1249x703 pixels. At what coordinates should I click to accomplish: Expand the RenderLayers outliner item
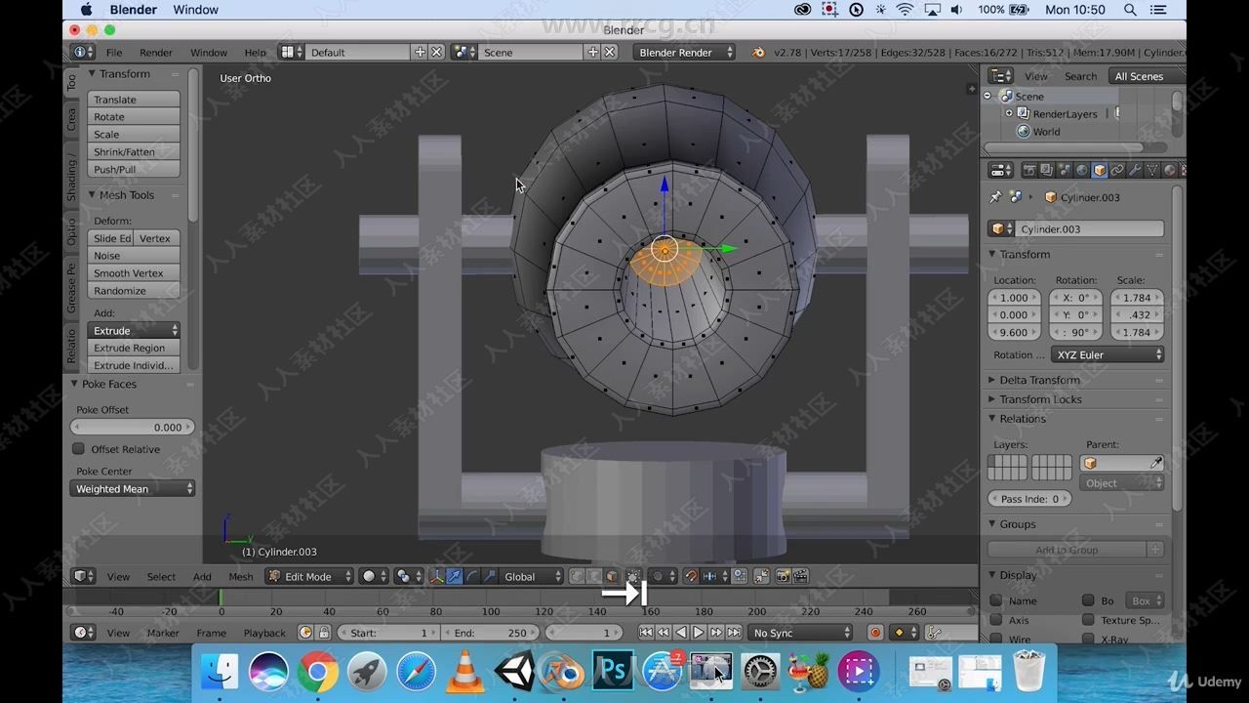(x=1009, y=113)
